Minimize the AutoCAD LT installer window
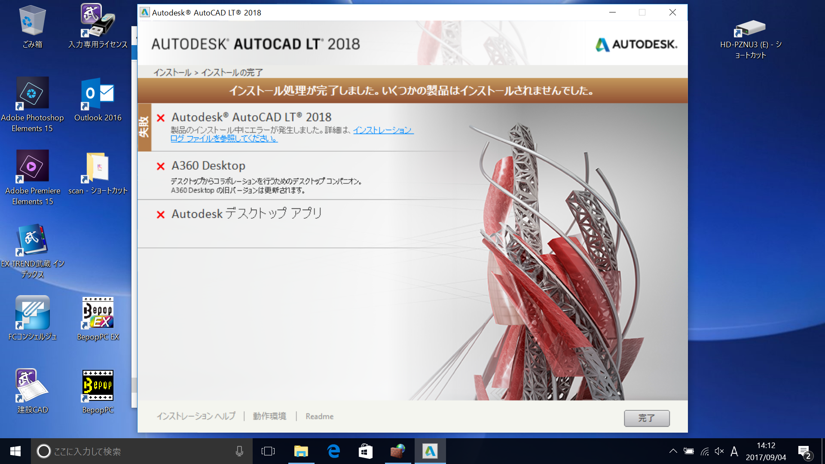The image size is (825, 464). 612,12
